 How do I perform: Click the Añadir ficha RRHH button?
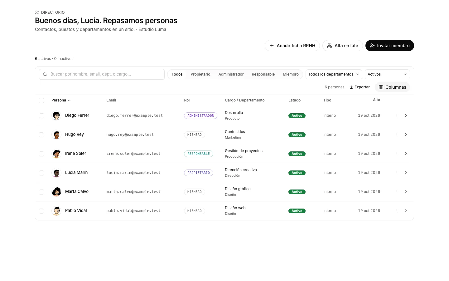coord(292,46)
